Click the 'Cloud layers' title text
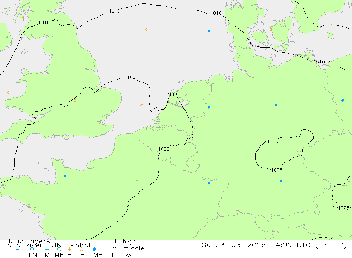 pos(27,241)
